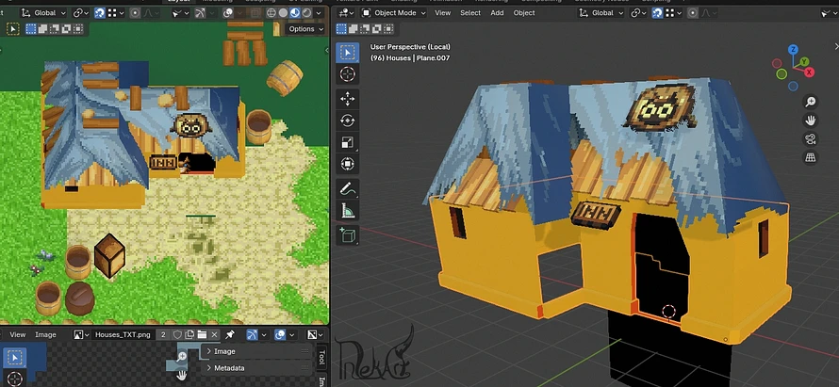This screenshot has width=839, height=387.
Task: Select the Measure tool
Action: click(347, 211)
